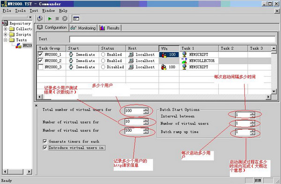Uncheck the NW2000_1 task group checkbox
This screenshot has width=281, height=184.
(x=40, y=55)
